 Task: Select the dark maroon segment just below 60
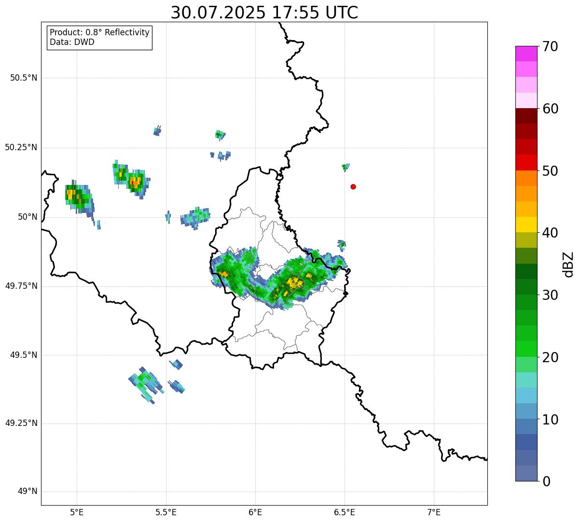(526, 116)
